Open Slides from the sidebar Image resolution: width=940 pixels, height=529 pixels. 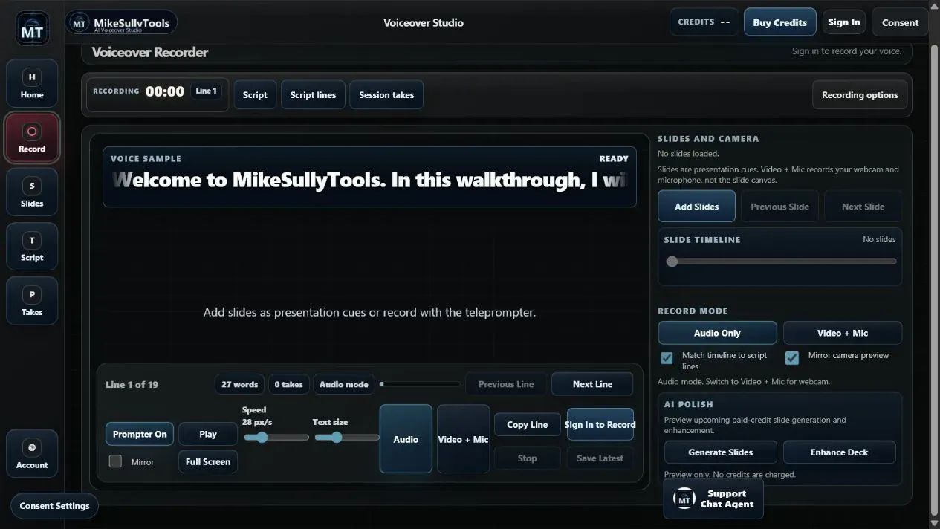[x=32, y=192]
